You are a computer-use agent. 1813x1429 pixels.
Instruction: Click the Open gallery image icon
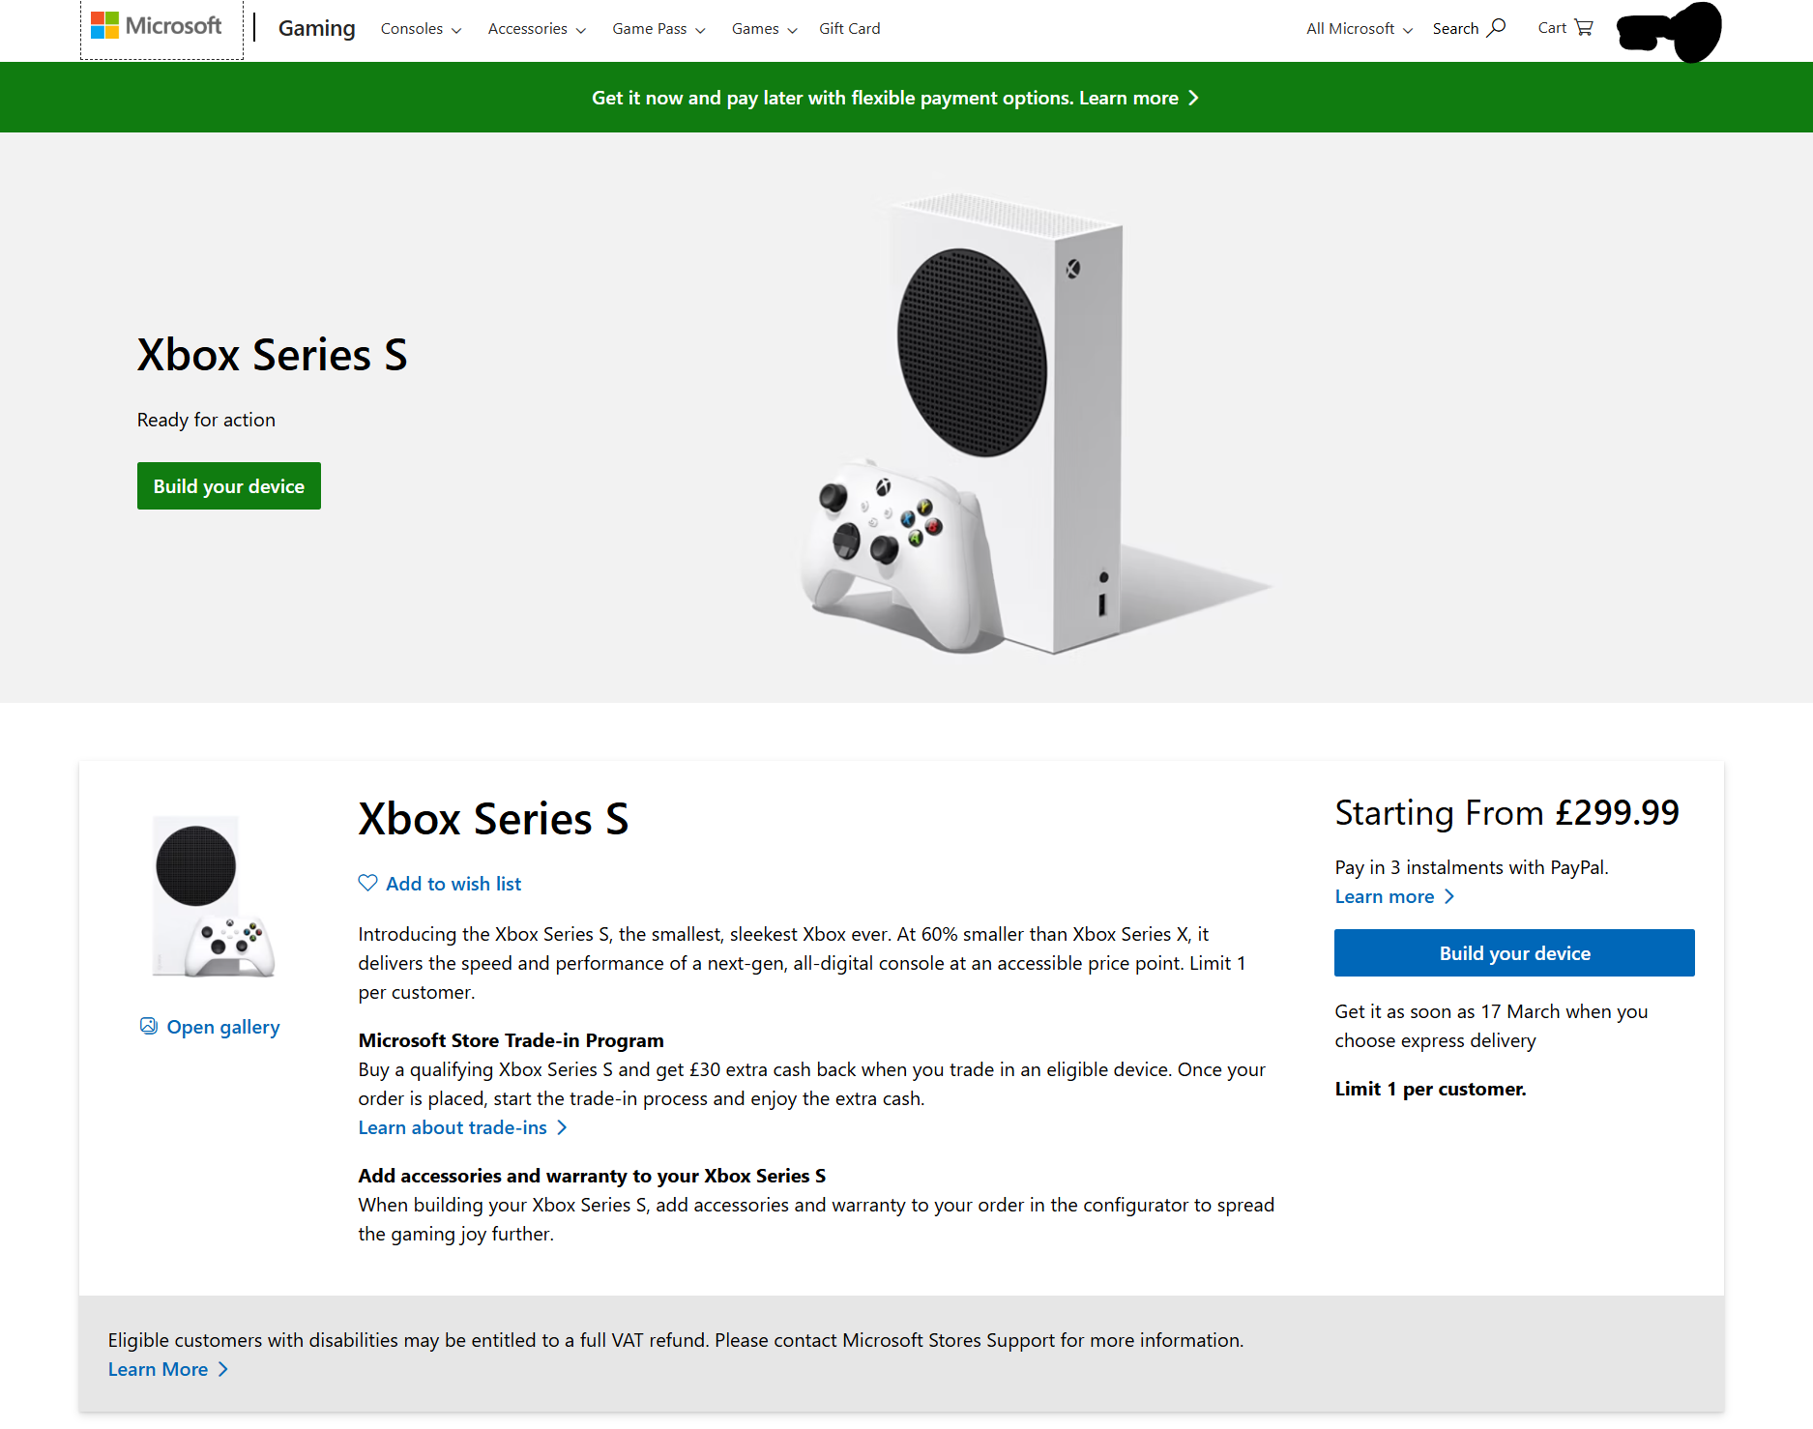(149, 1026)
